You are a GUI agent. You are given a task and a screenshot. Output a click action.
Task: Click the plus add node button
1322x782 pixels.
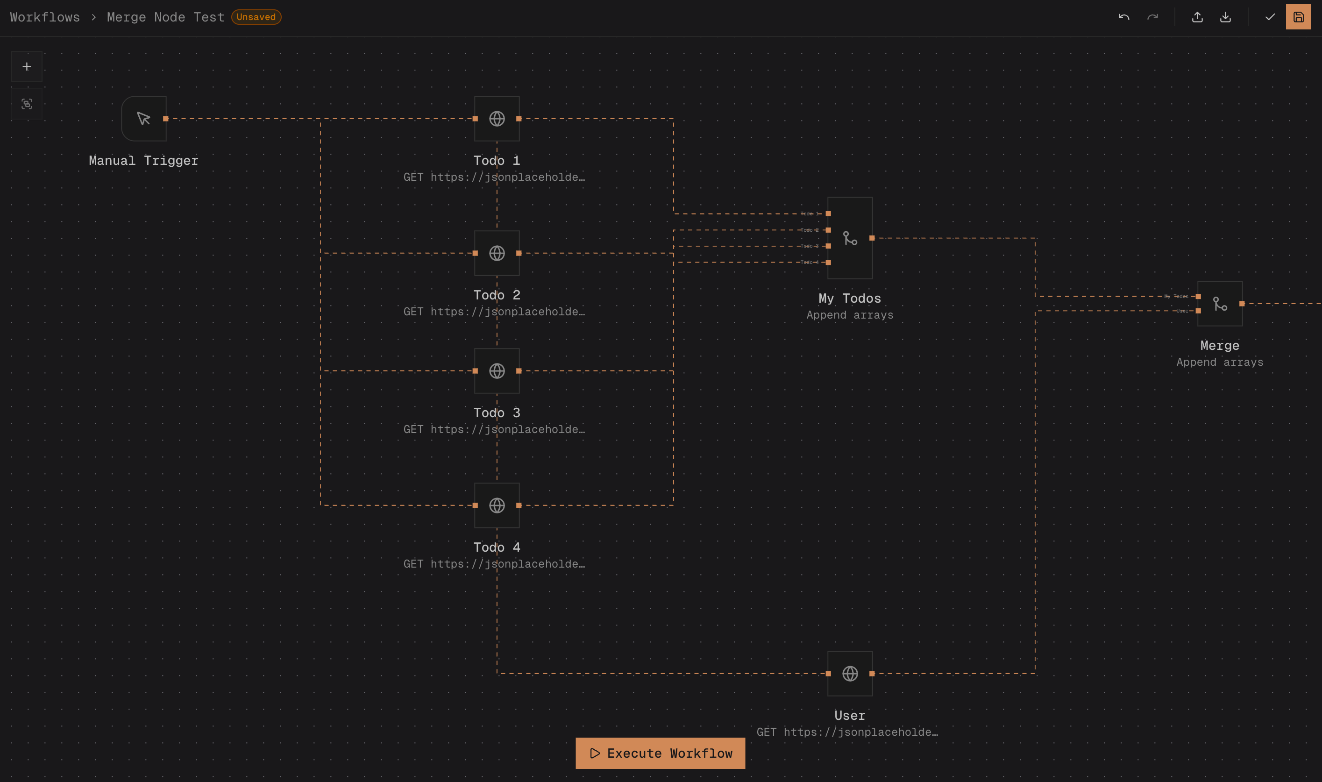tap(27, 66)
